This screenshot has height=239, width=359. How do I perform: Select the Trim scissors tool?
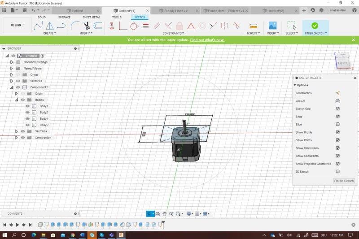[87, 26]
